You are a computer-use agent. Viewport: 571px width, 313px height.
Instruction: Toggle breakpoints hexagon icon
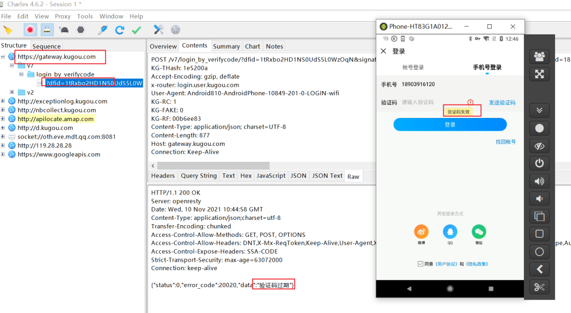[81, 30]
